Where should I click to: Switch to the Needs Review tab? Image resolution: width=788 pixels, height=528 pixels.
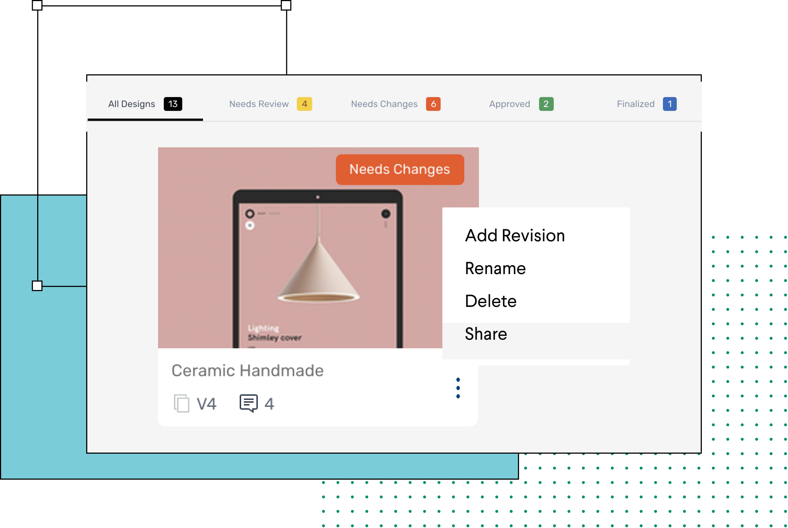click(259, 104)
